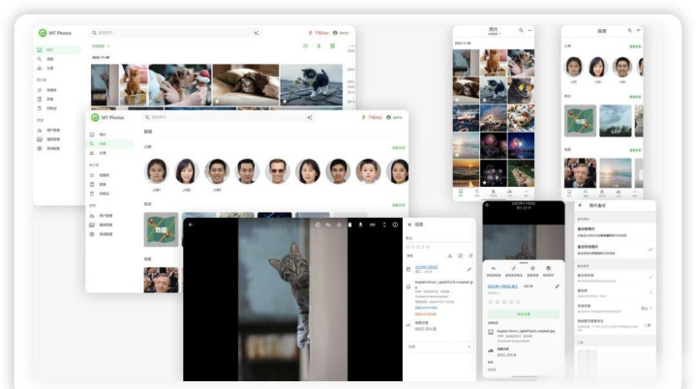Image resolution: width=696 pixels, height=389 pixels.
Task: Click view-all link beside places section
Action: pos(398,205)
